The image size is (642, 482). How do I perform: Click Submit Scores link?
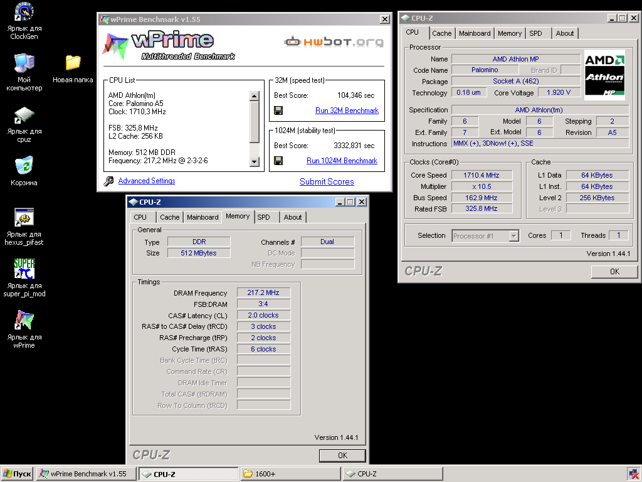pos(327,181)
